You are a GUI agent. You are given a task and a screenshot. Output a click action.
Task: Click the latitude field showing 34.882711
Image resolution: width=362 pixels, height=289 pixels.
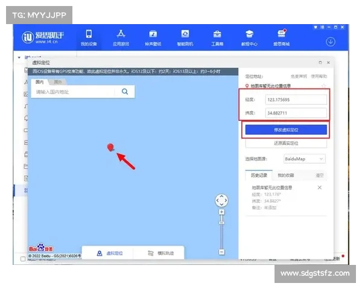click(x=296, y=113)
